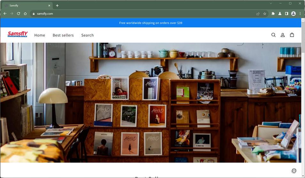The image size is (305, 178).
Task: Toggle the browser side panel
Action: click(286, 14)
